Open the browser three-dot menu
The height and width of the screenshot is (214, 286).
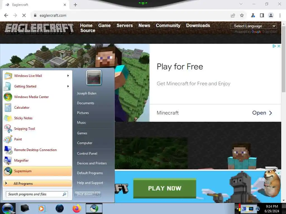(280, 16)
